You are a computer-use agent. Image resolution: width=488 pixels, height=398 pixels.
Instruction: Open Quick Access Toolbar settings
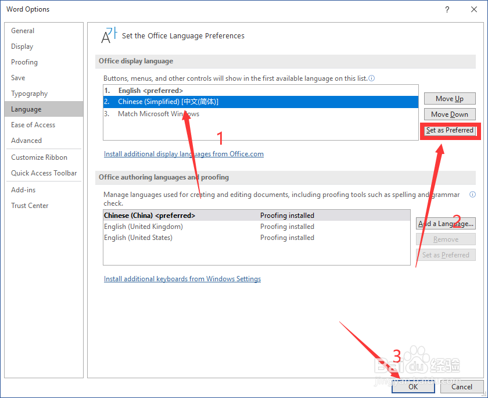pos(44,173)
